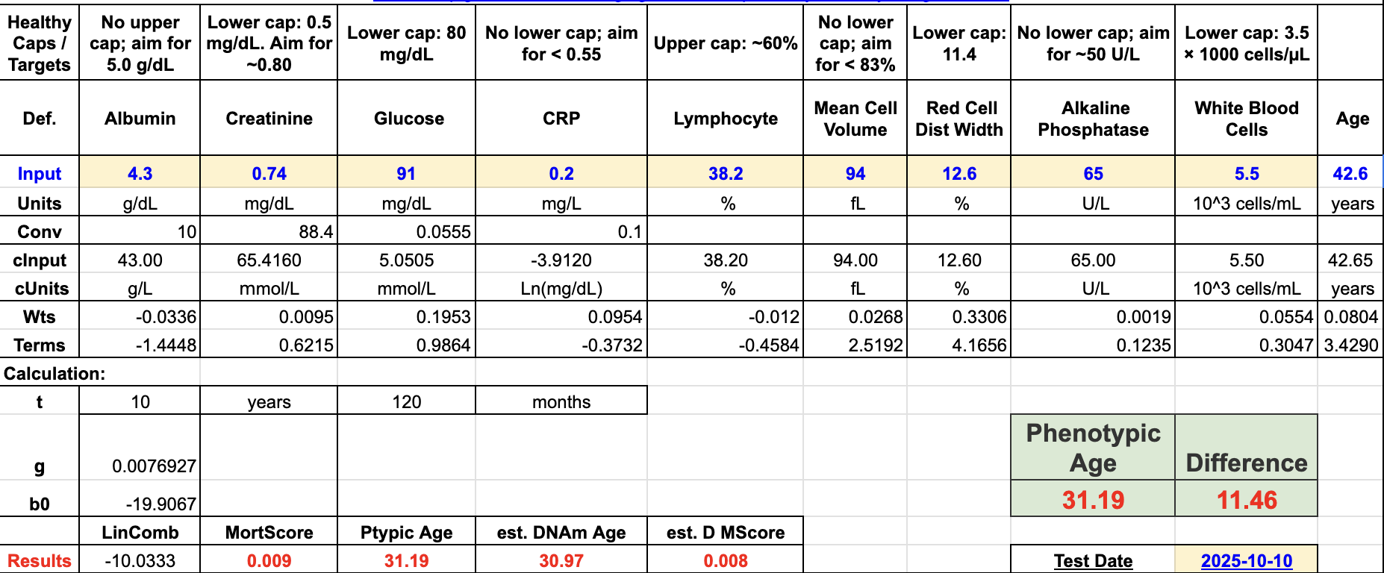
Task: Click the Test Date label cell
Action: pos(1093,560)
